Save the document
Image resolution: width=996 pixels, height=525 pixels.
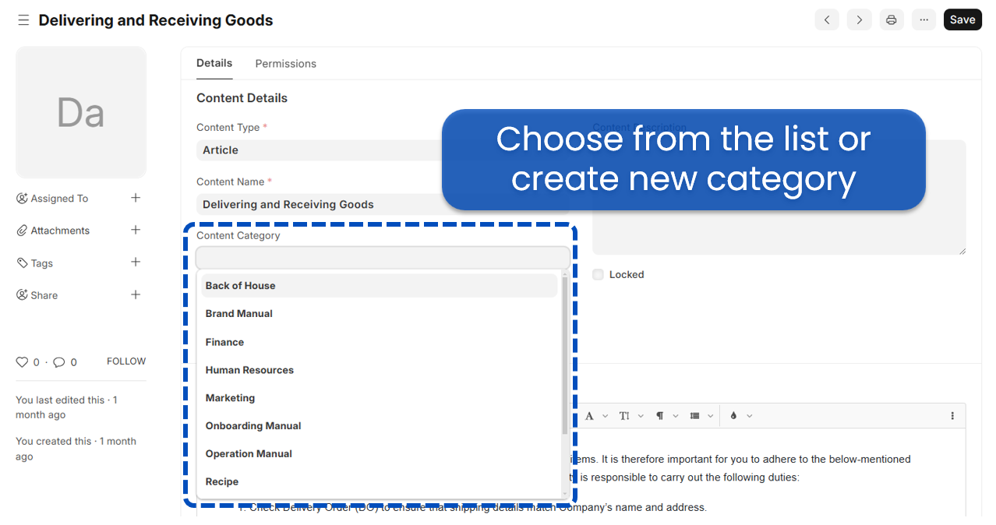[962, 20]
